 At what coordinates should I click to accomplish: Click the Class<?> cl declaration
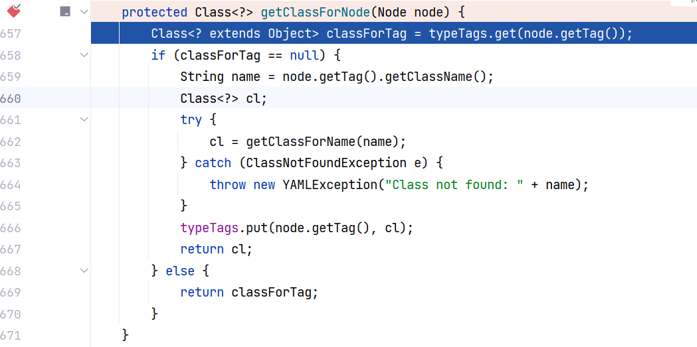click(x=223, y=98)
